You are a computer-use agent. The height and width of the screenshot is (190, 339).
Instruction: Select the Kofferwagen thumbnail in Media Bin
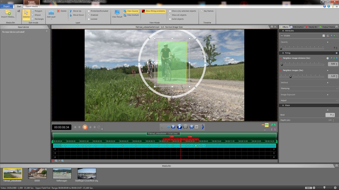[62, 174]
